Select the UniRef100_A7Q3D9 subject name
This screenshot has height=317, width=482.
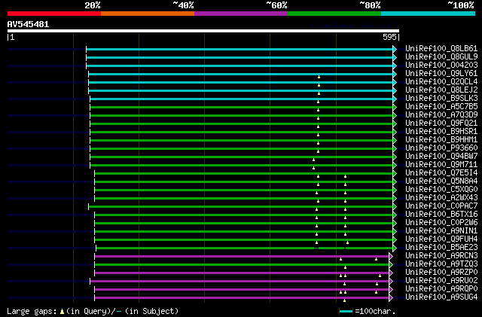[441, 115]
